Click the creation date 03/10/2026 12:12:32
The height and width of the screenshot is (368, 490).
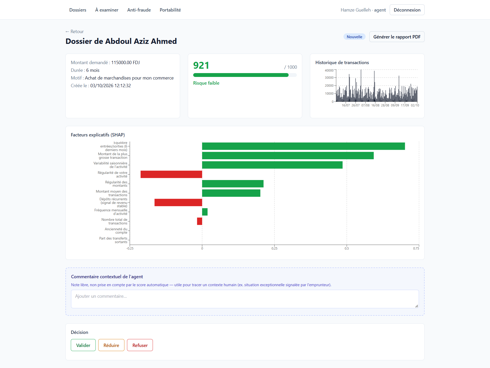tap(111, 86)
